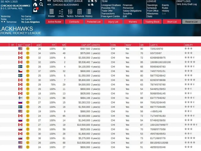Click five-star ability rating in number 19 row
This screenshot has height=151, width=201.
pyautogui.click(x=191, y=125)
